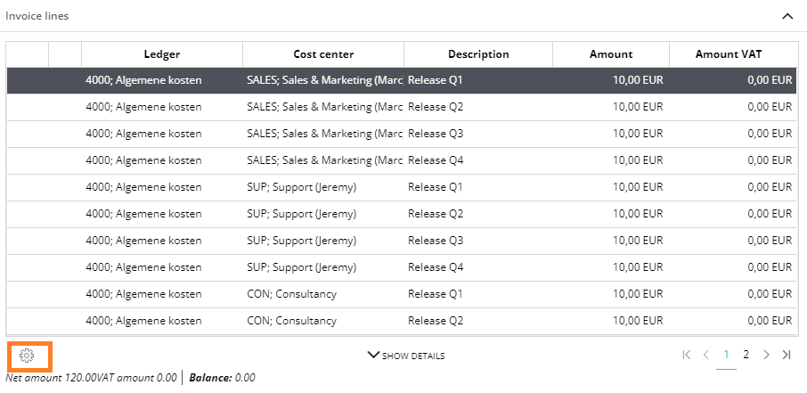
Task: Select page 1 in the pager
Action: tap(726, 355)
